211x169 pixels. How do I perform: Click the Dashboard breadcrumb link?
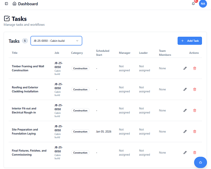point(28,4)
